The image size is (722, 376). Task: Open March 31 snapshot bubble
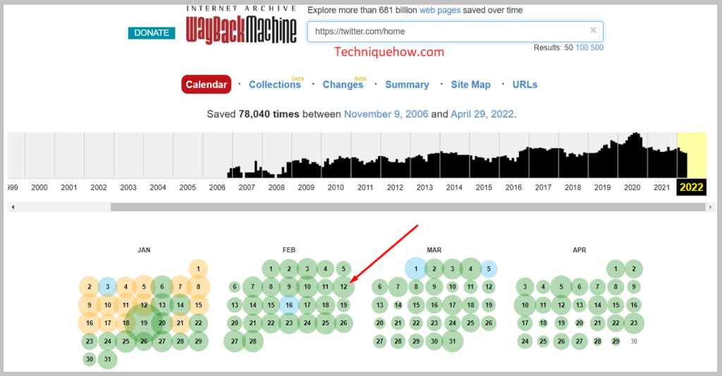tap(452, 341)
